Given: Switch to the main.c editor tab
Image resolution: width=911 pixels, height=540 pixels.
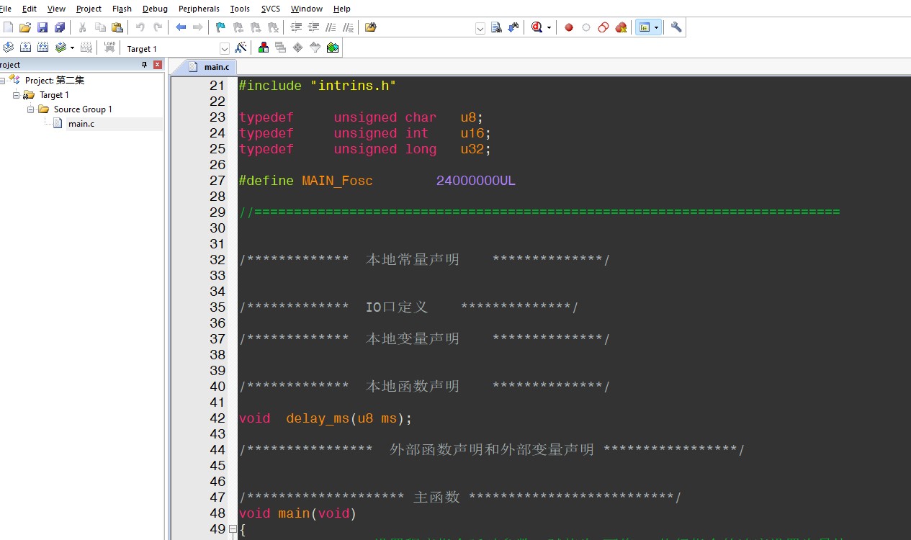Looking at the screenshot, I should (x=210, y=67).
